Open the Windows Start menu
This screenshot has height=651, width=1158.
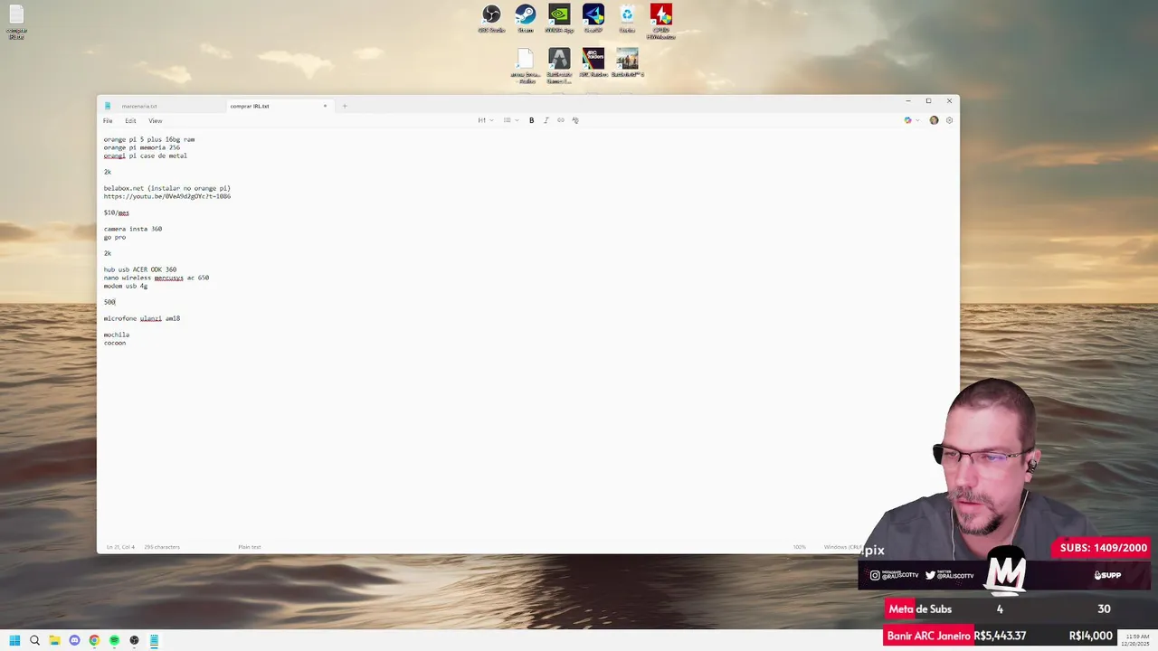(14, 640)
